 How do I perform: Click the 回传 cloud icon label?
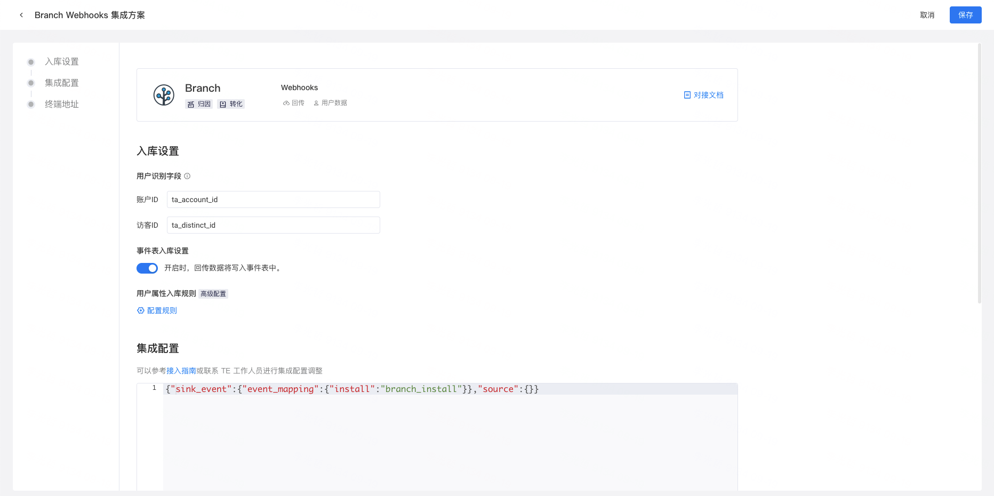[x=294, y=103]
